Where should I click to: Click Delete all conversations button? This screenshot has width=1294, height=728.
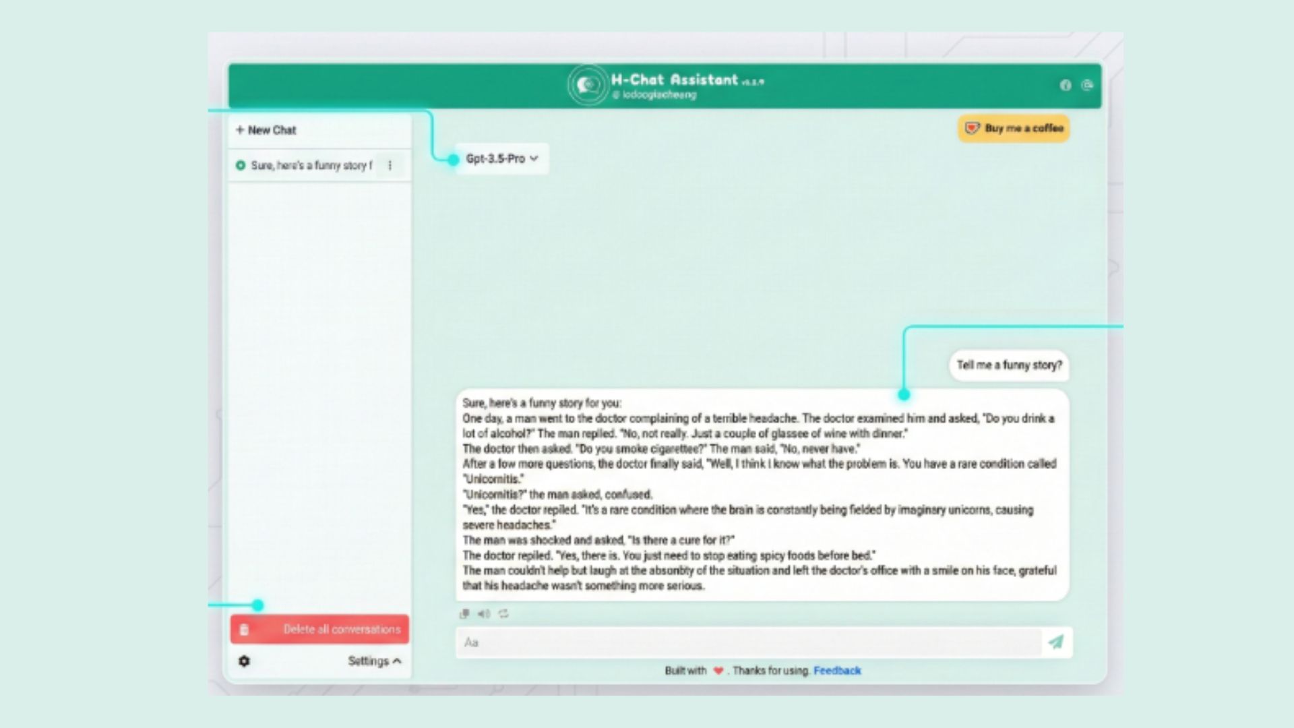pyautogui.click(x=319, y=629)
